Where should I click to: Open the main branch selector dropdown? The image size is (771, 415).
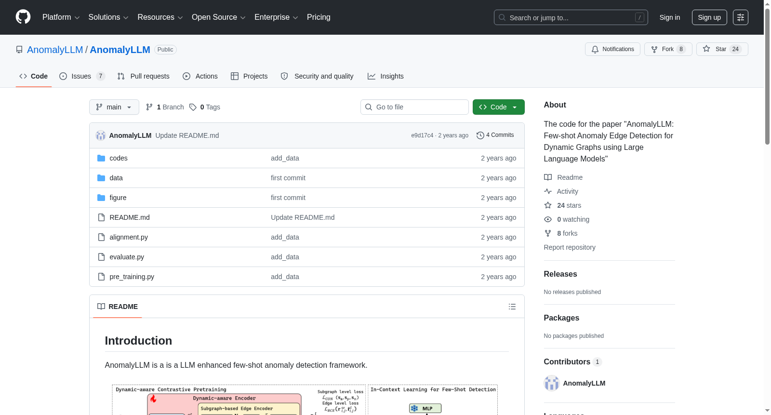click(x=114, y=107)
